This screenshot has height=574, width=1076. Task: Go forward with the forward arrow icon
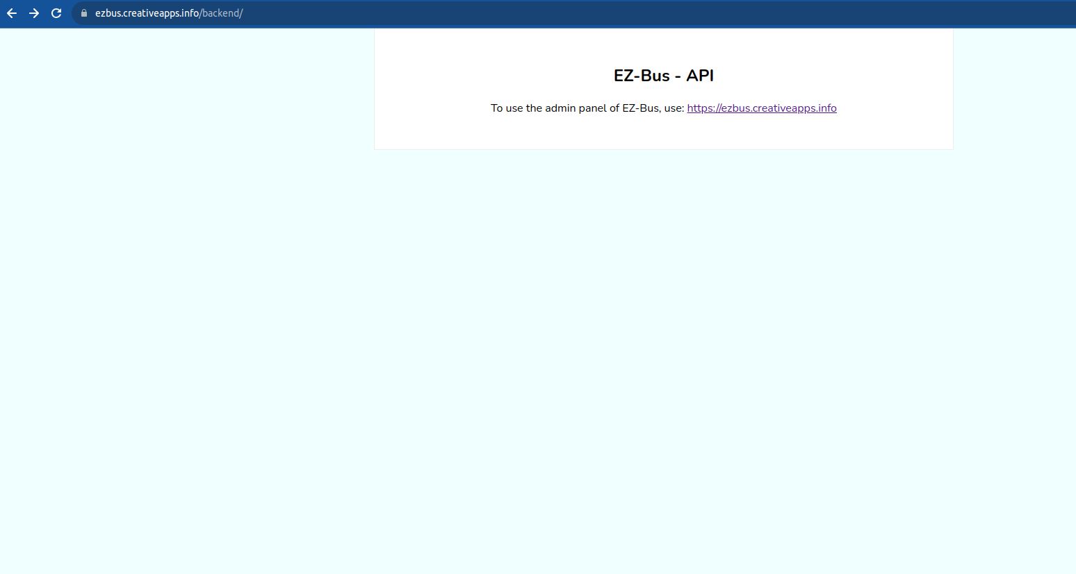pos(34,13)
